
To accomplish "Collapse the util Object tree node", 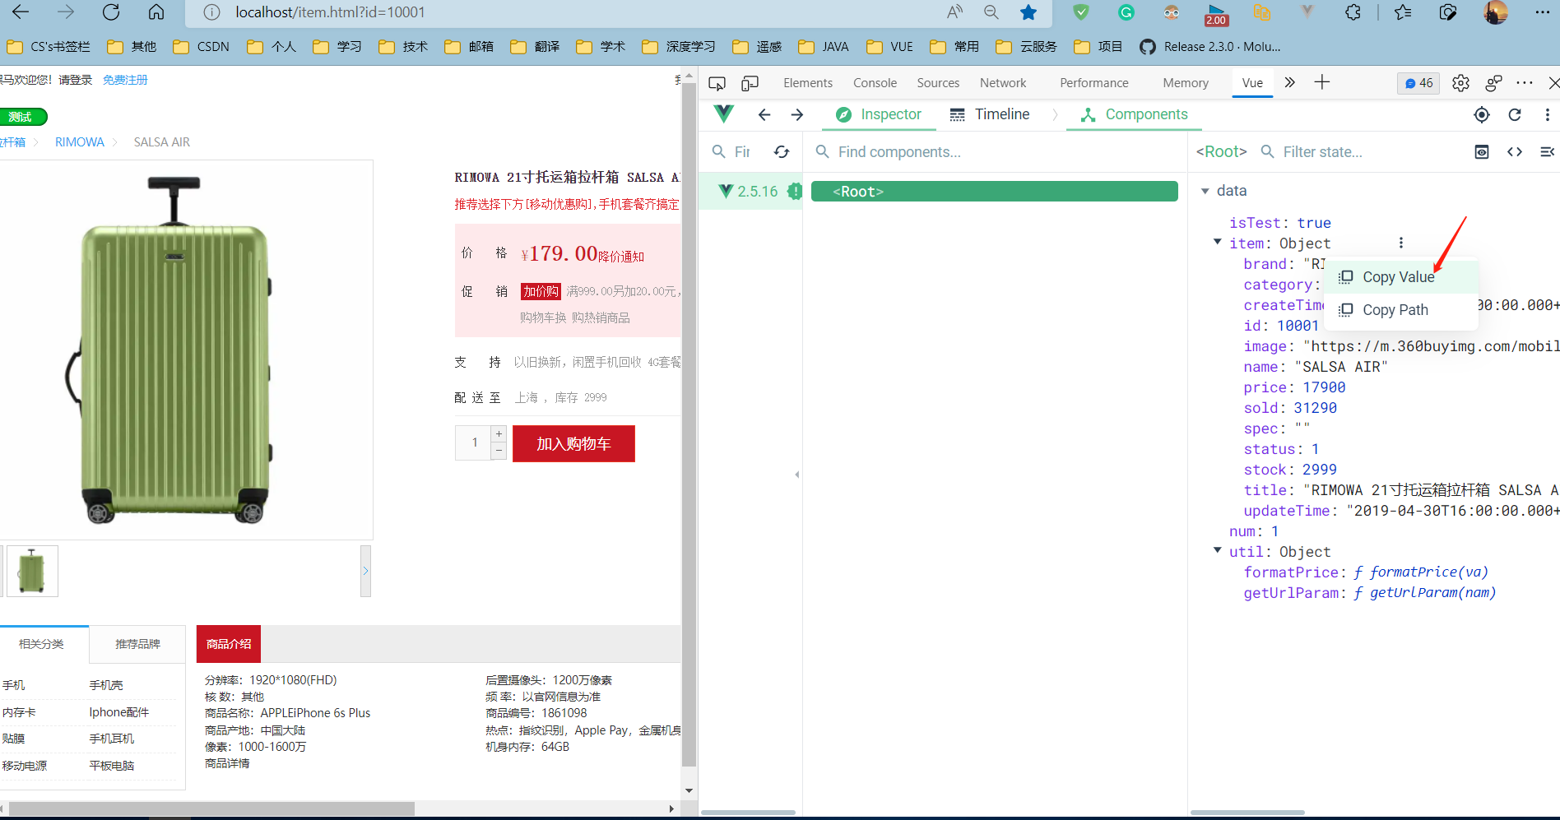I will 1218,550.
